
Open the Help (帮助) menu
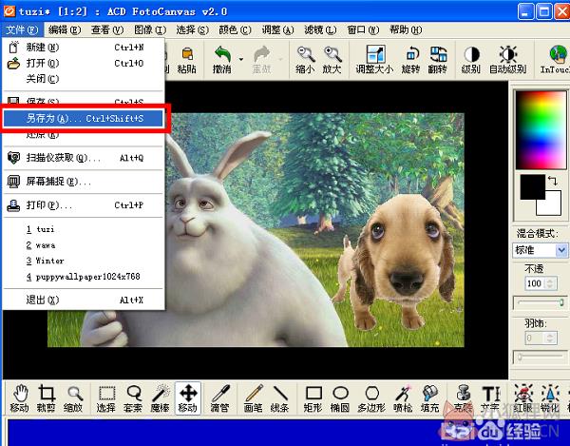[406, 29]
